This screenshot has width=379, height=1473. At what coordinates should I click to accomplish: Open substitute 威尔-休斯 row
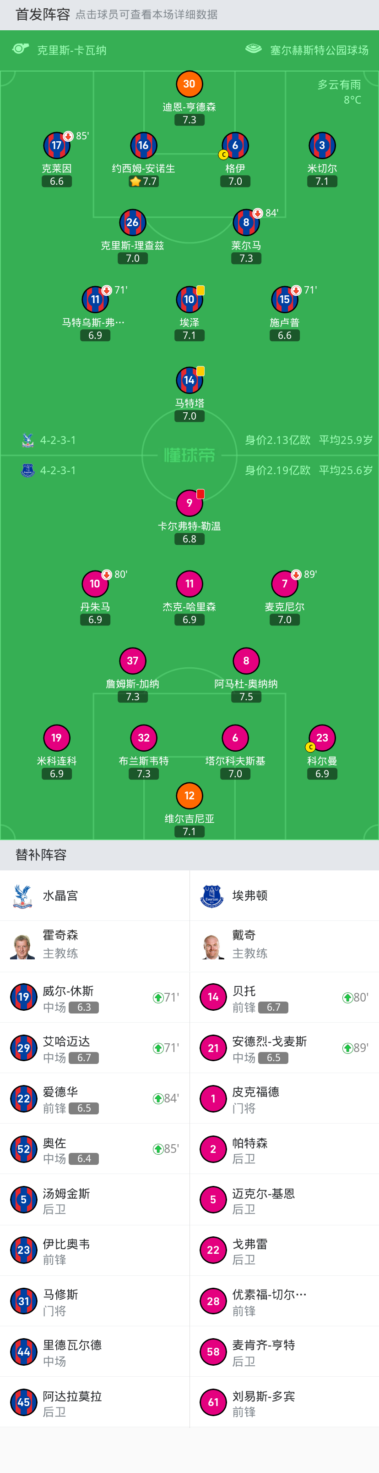[95, 997]
